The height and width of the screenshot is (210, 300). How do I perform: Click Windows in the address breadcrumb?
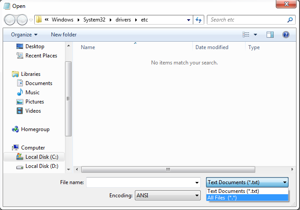tap(62, 20)
